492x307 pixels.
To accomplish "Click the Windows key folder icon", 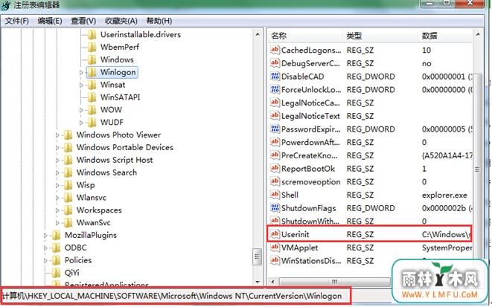I will (x=92, y=59).
